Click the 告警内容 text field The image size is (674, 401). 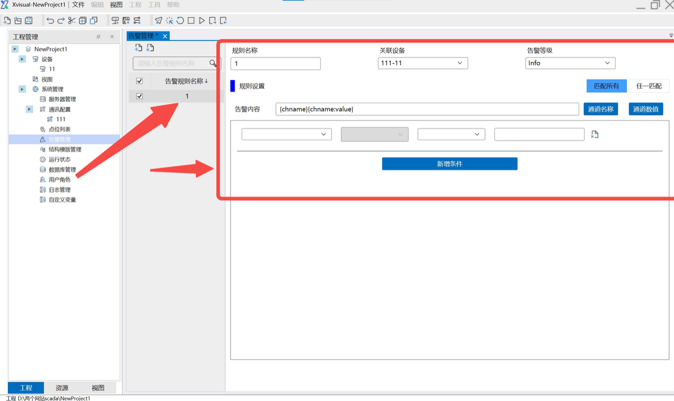427,109
